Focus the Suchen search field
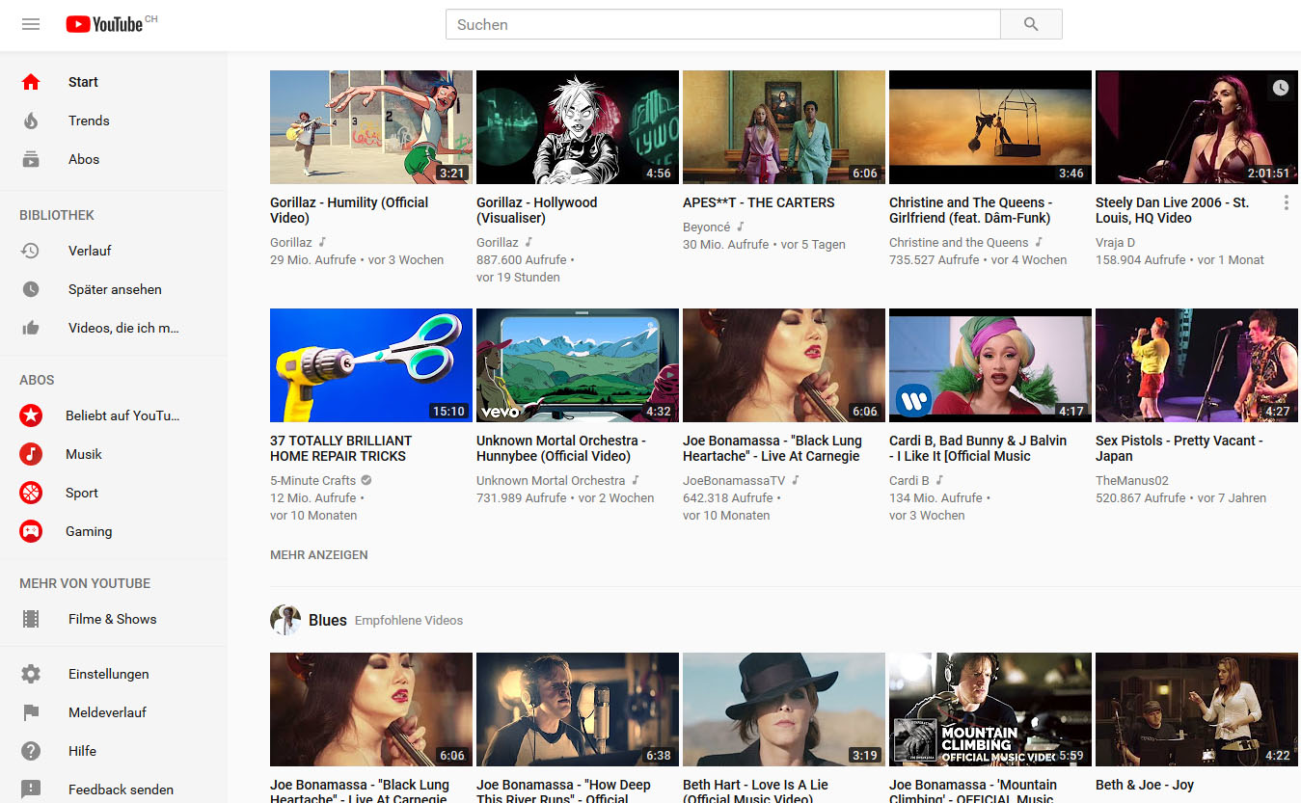 tap(722, 24)
